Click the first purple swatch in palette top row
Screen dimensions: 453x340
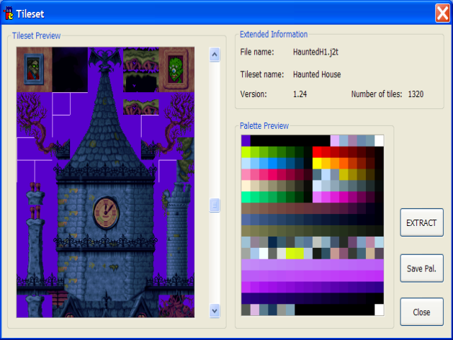(246, 140)
